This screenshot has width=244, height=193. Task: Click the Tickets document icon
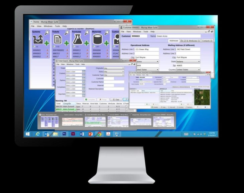point(57,39)
